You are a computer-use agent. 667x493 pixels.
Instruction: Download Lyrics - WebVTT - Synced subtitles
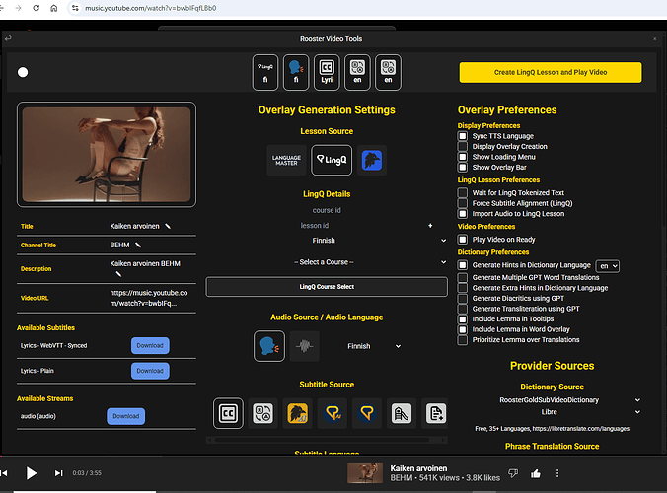[150, 345]
